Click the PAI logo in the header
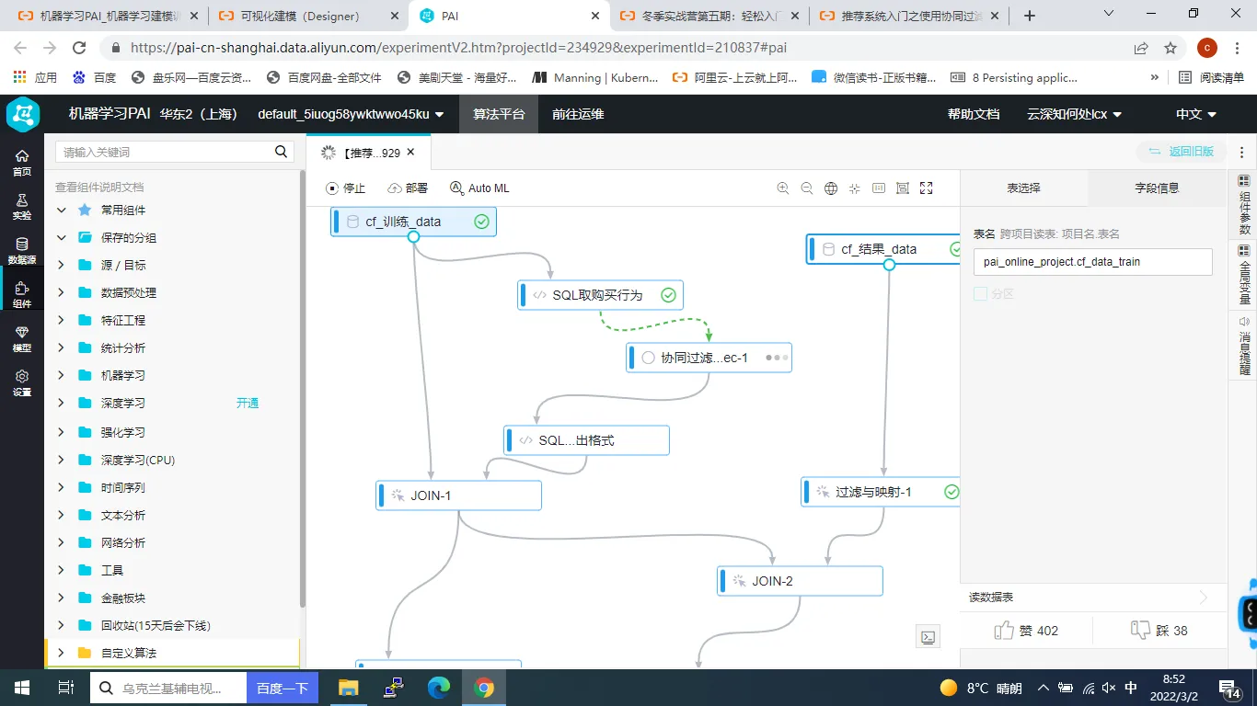Image resolution: width=1257 pixels, height=706 pixels. click(x=22, y=114)
